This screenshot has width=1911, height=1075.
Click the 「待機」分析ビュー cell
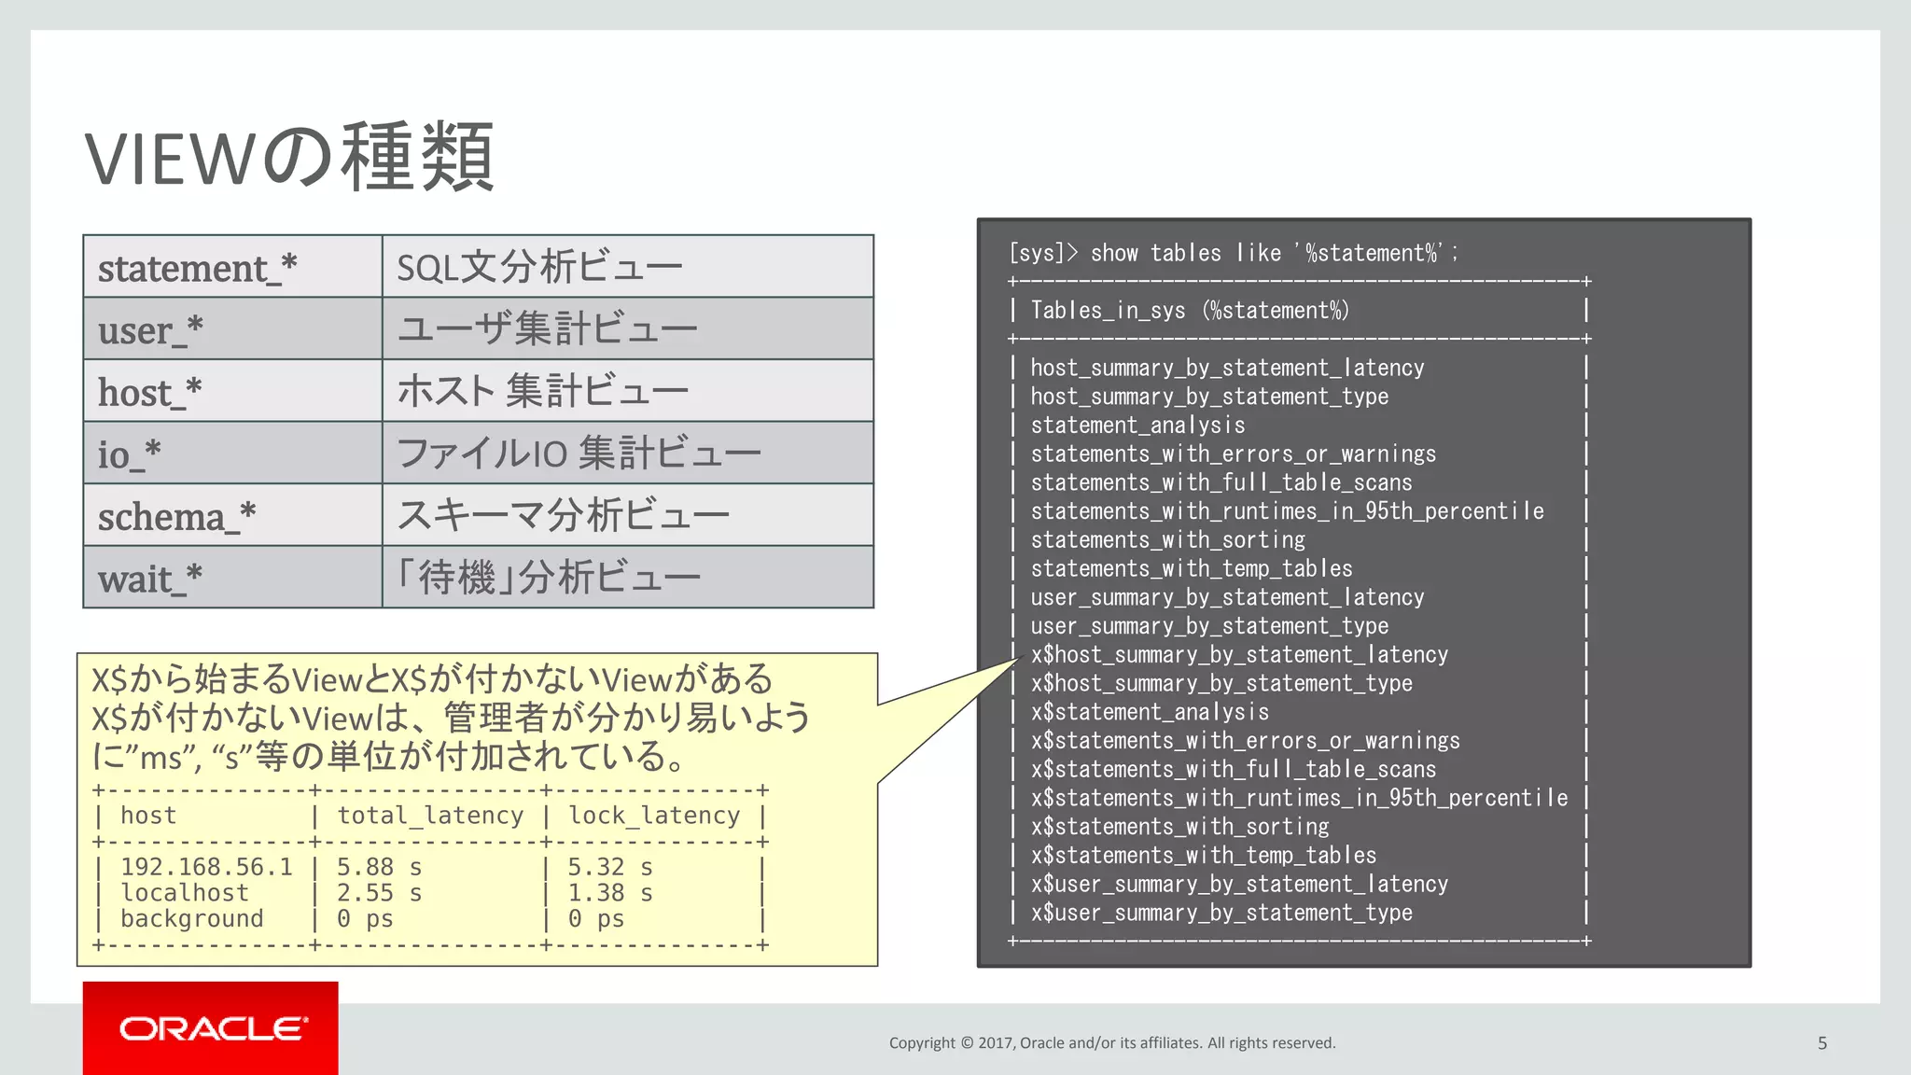click(x=628, y=577)
